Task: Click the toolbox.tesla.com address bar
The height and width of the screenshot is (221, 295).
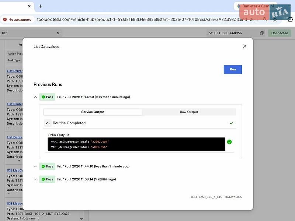Action: (x=147, y=20)
